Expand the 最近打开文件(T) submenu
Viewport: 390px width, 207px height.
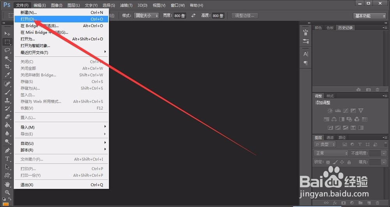(x=61, y=52)
